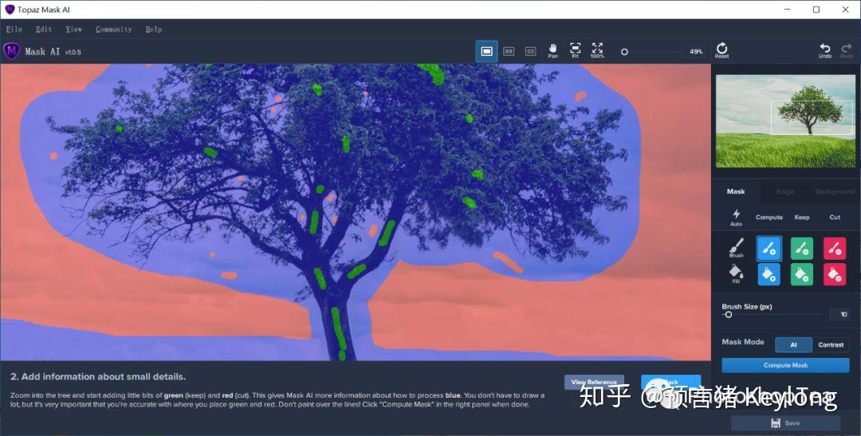The image size is (861, 436).
Task: Switch Mask Mode to AI
Action: (793, 345)
